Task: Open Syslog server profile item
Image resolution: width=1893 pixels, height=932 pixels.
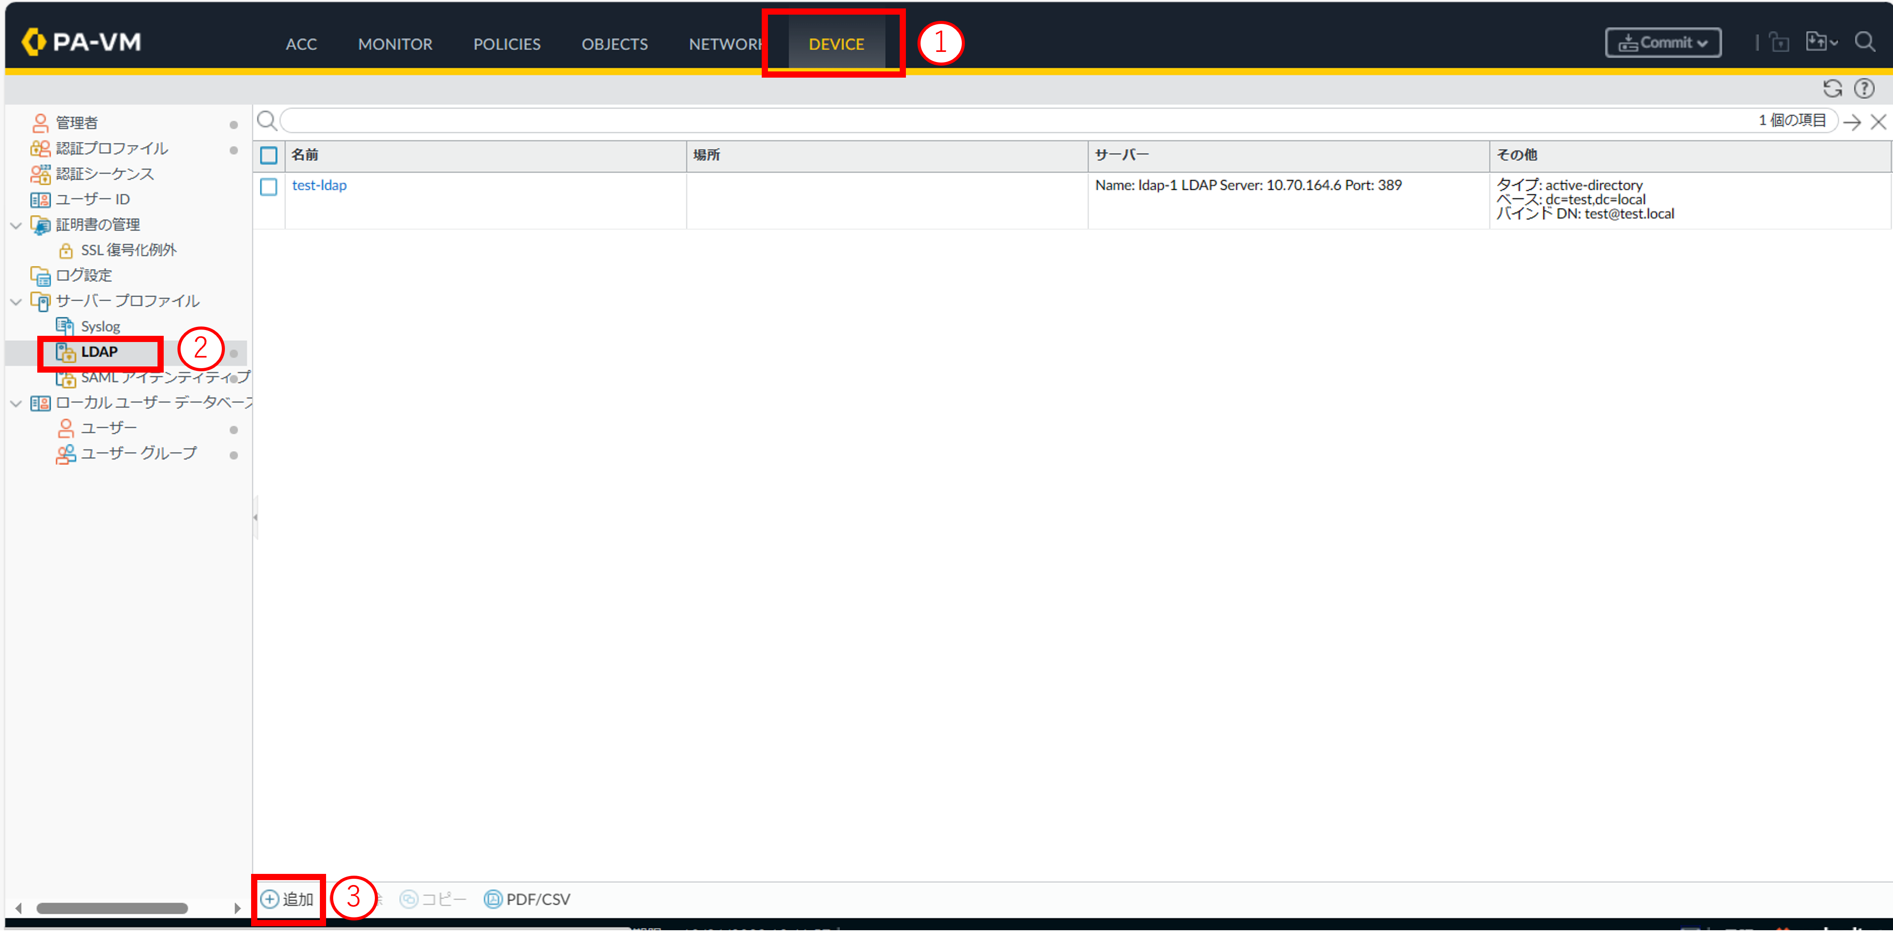Action: [100, 326]
